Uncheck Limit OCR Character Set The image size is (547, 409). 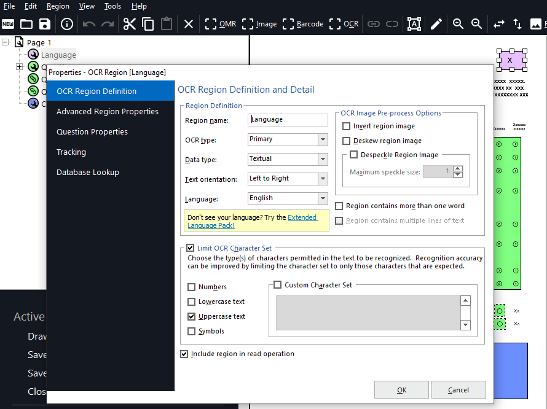pyautogui.click(x=190, y=248)
